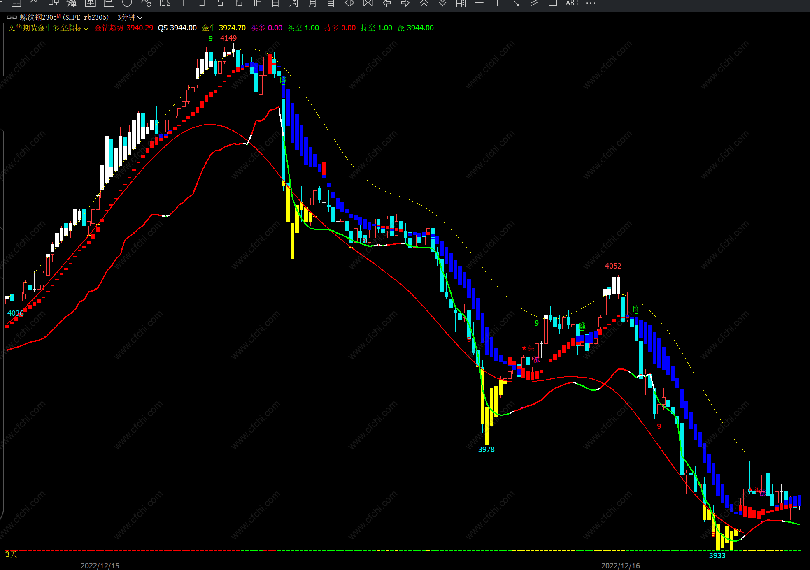This screenshot has height=570, width=810.
Task: Click the left arrow navigation icon
Action: (387, 3)
